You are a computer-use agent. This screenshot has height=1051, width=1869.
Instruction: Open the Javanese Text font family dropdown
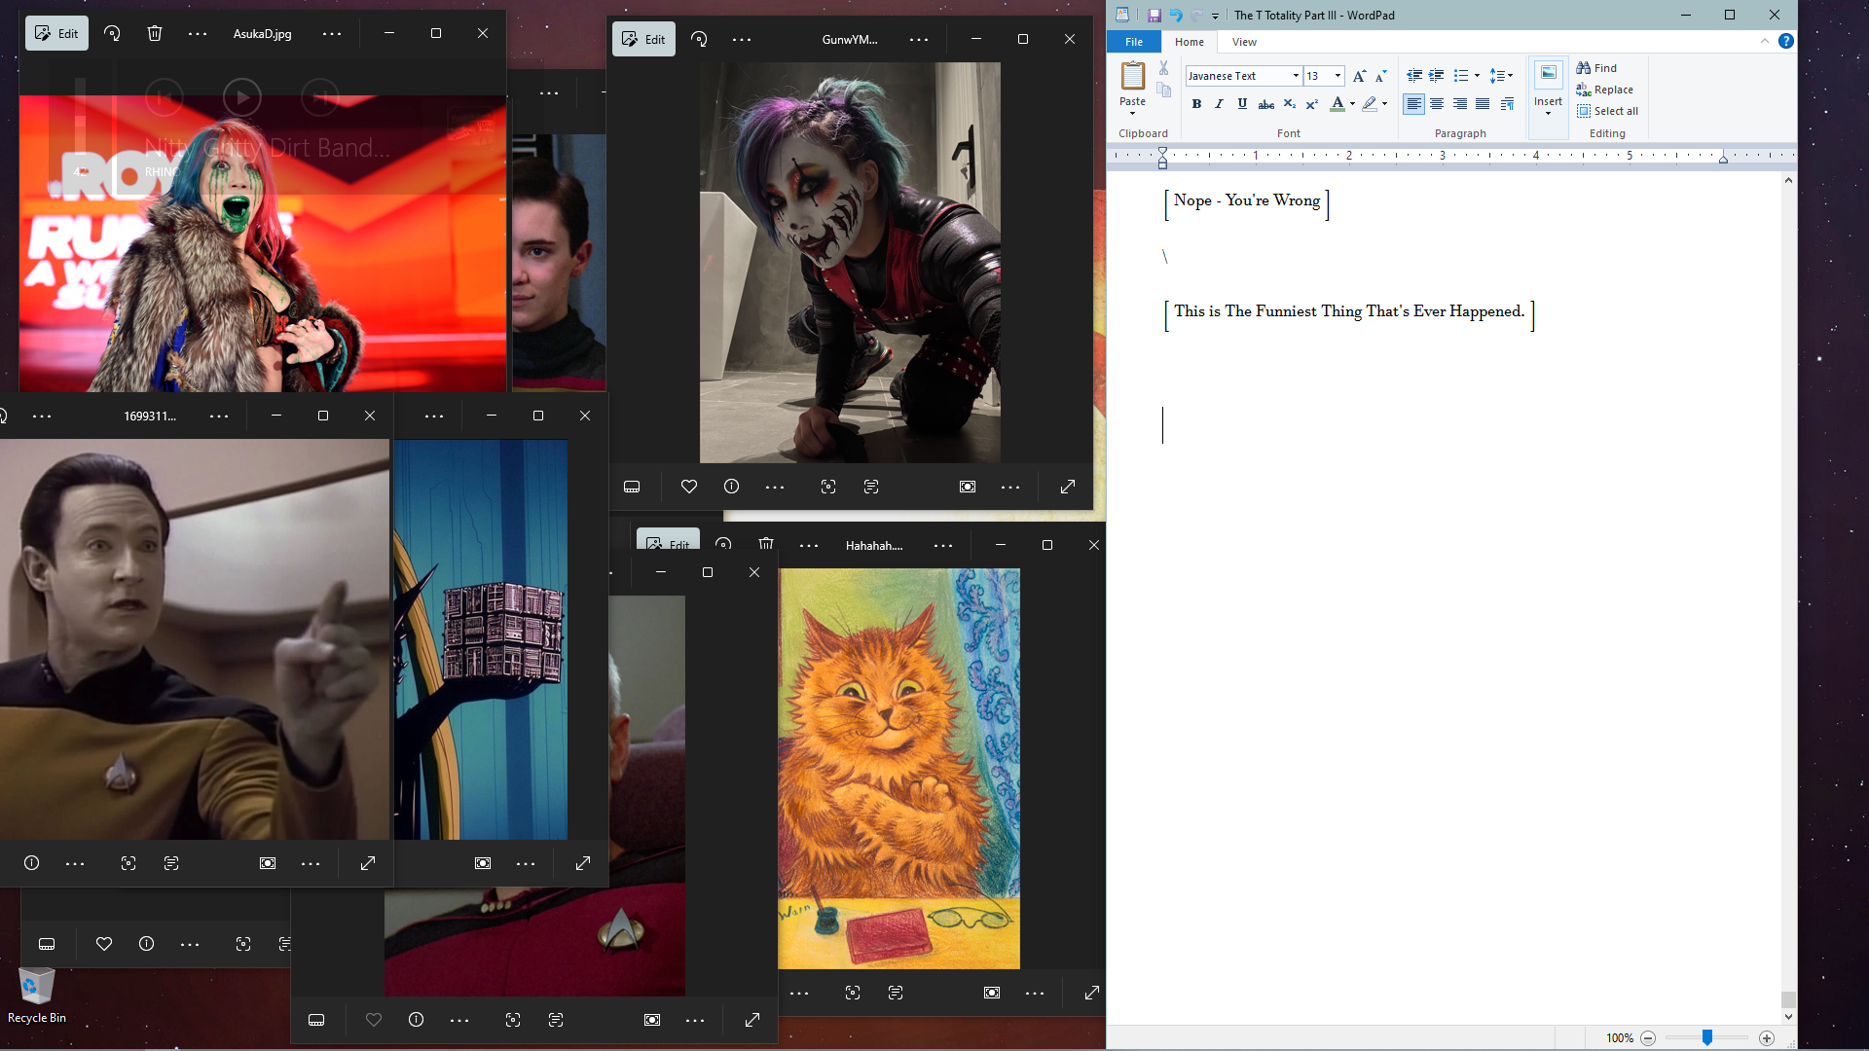point(1296,76)
